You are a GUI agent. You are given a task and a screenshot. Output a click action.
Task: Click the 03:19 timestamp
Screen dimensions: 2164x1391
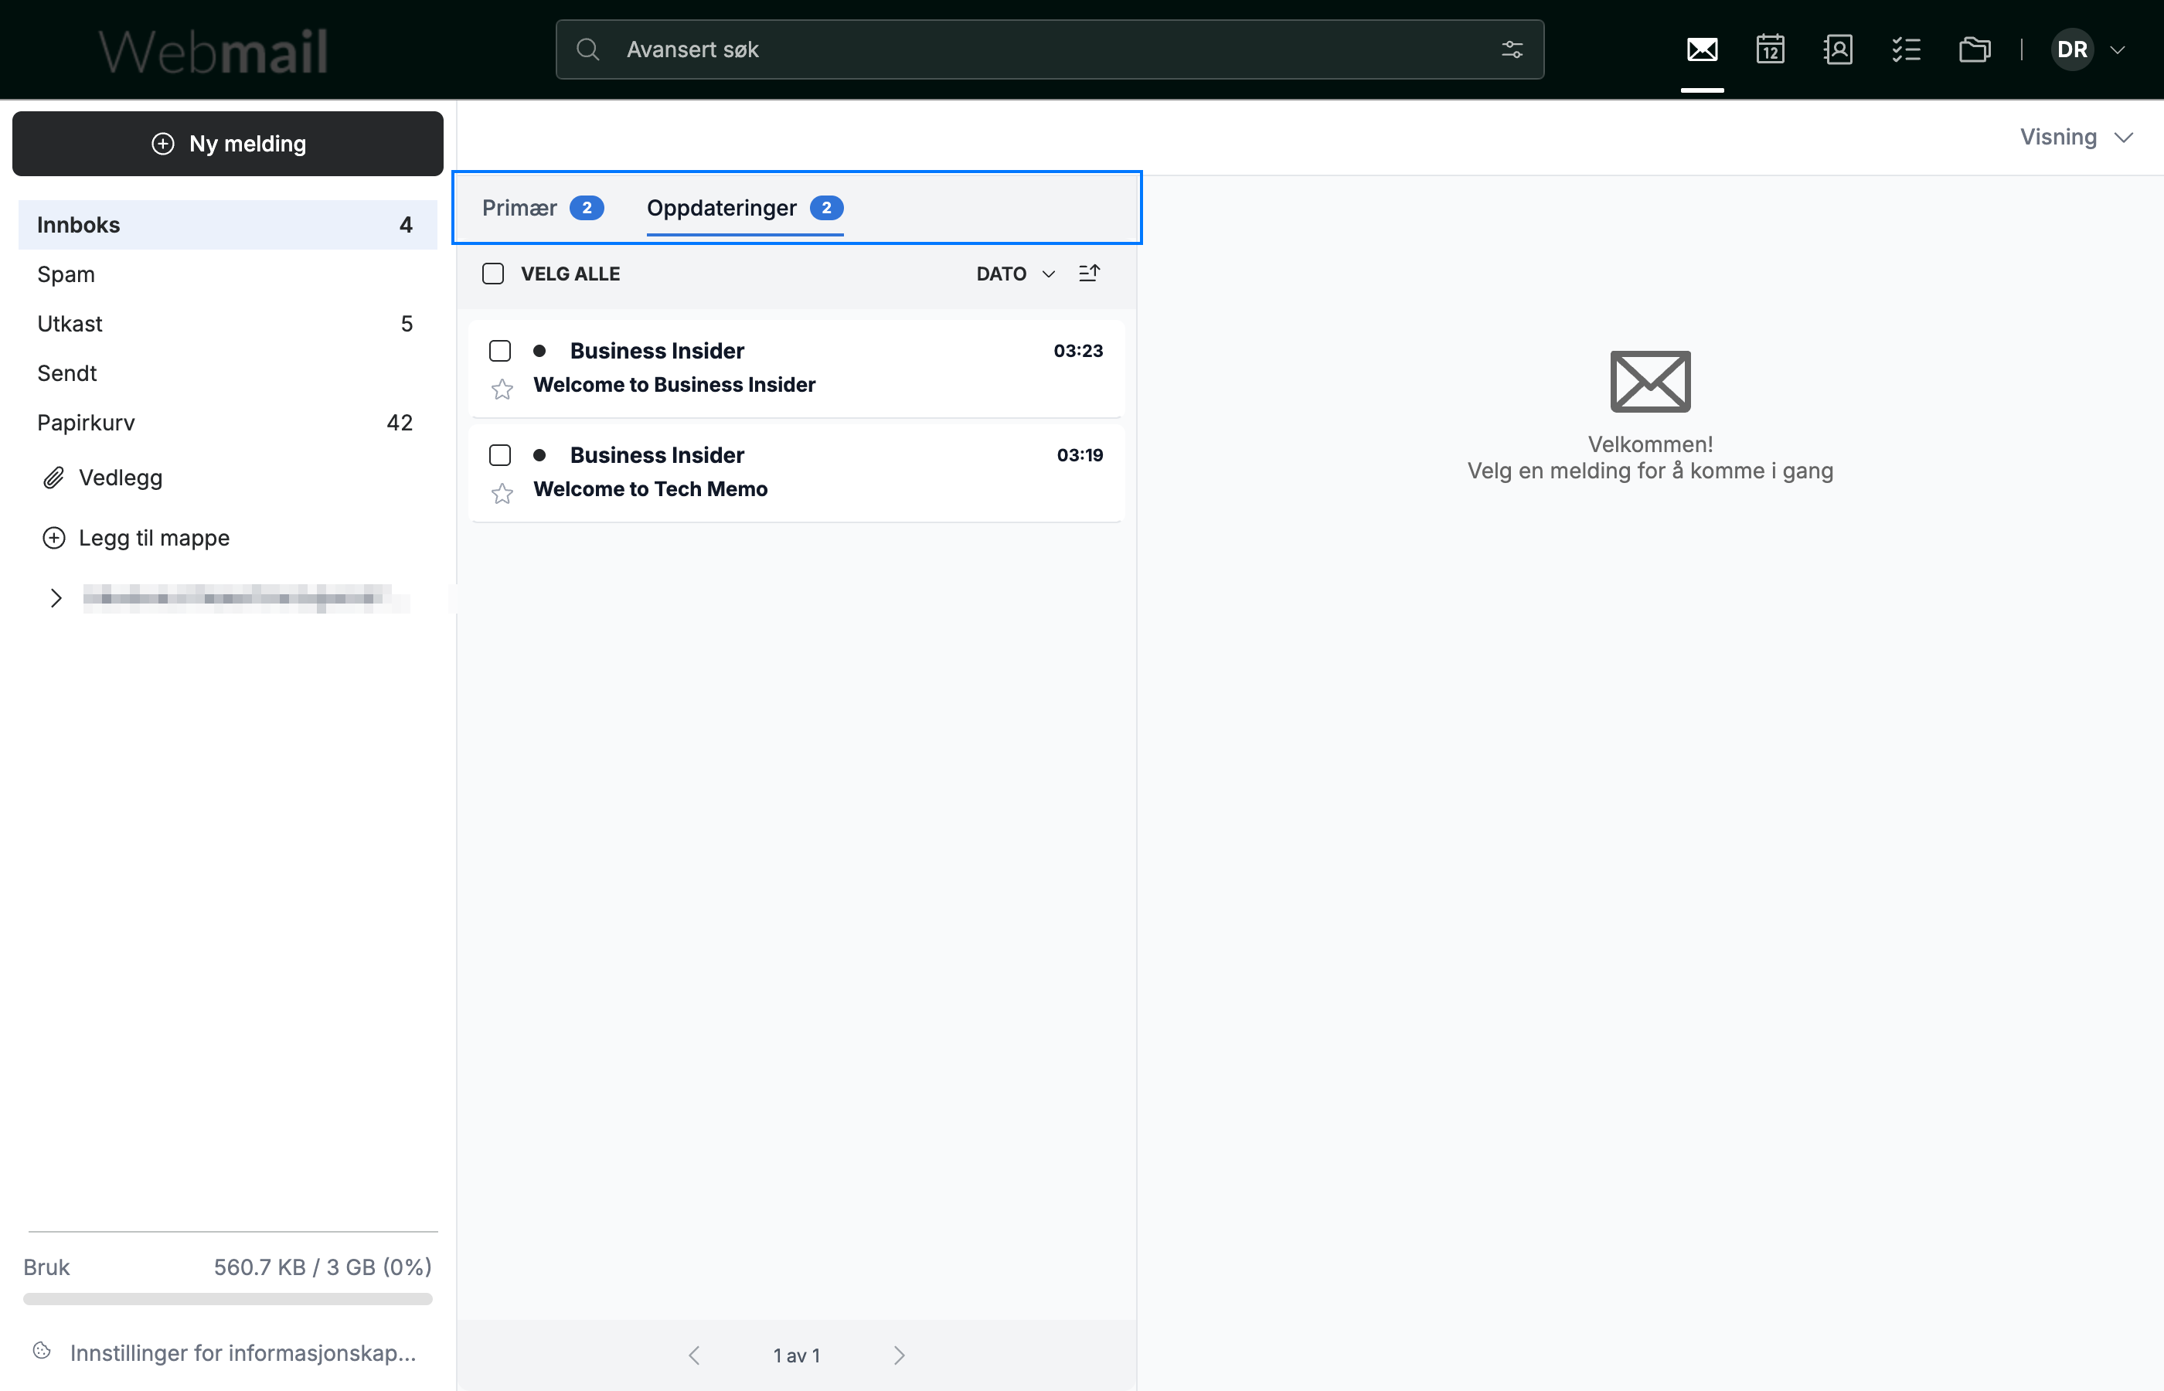(1080, 455)
